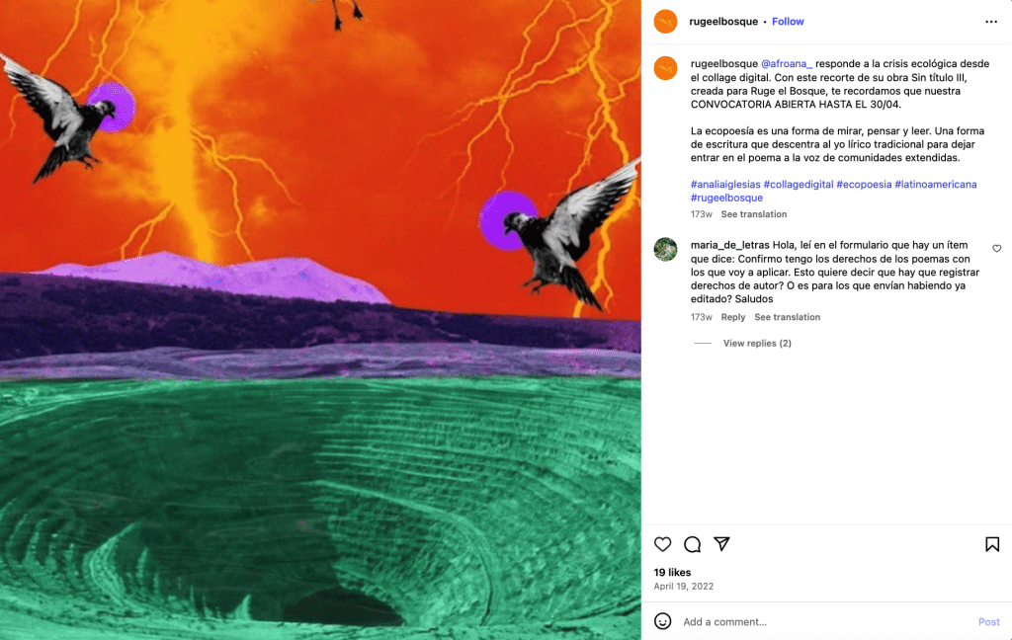The image size is (1012, 640).
Task: View the 19 likes list
Action: point(672,572)
